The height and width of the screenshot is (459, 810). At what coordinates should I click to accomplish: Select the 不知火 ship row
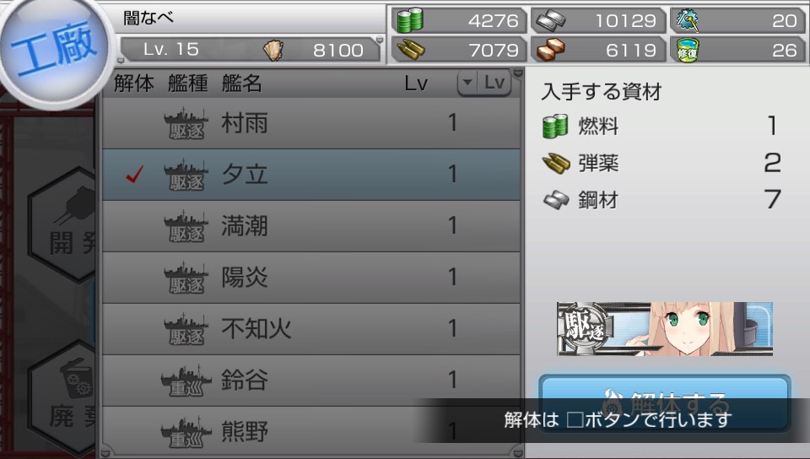point(311,329)
